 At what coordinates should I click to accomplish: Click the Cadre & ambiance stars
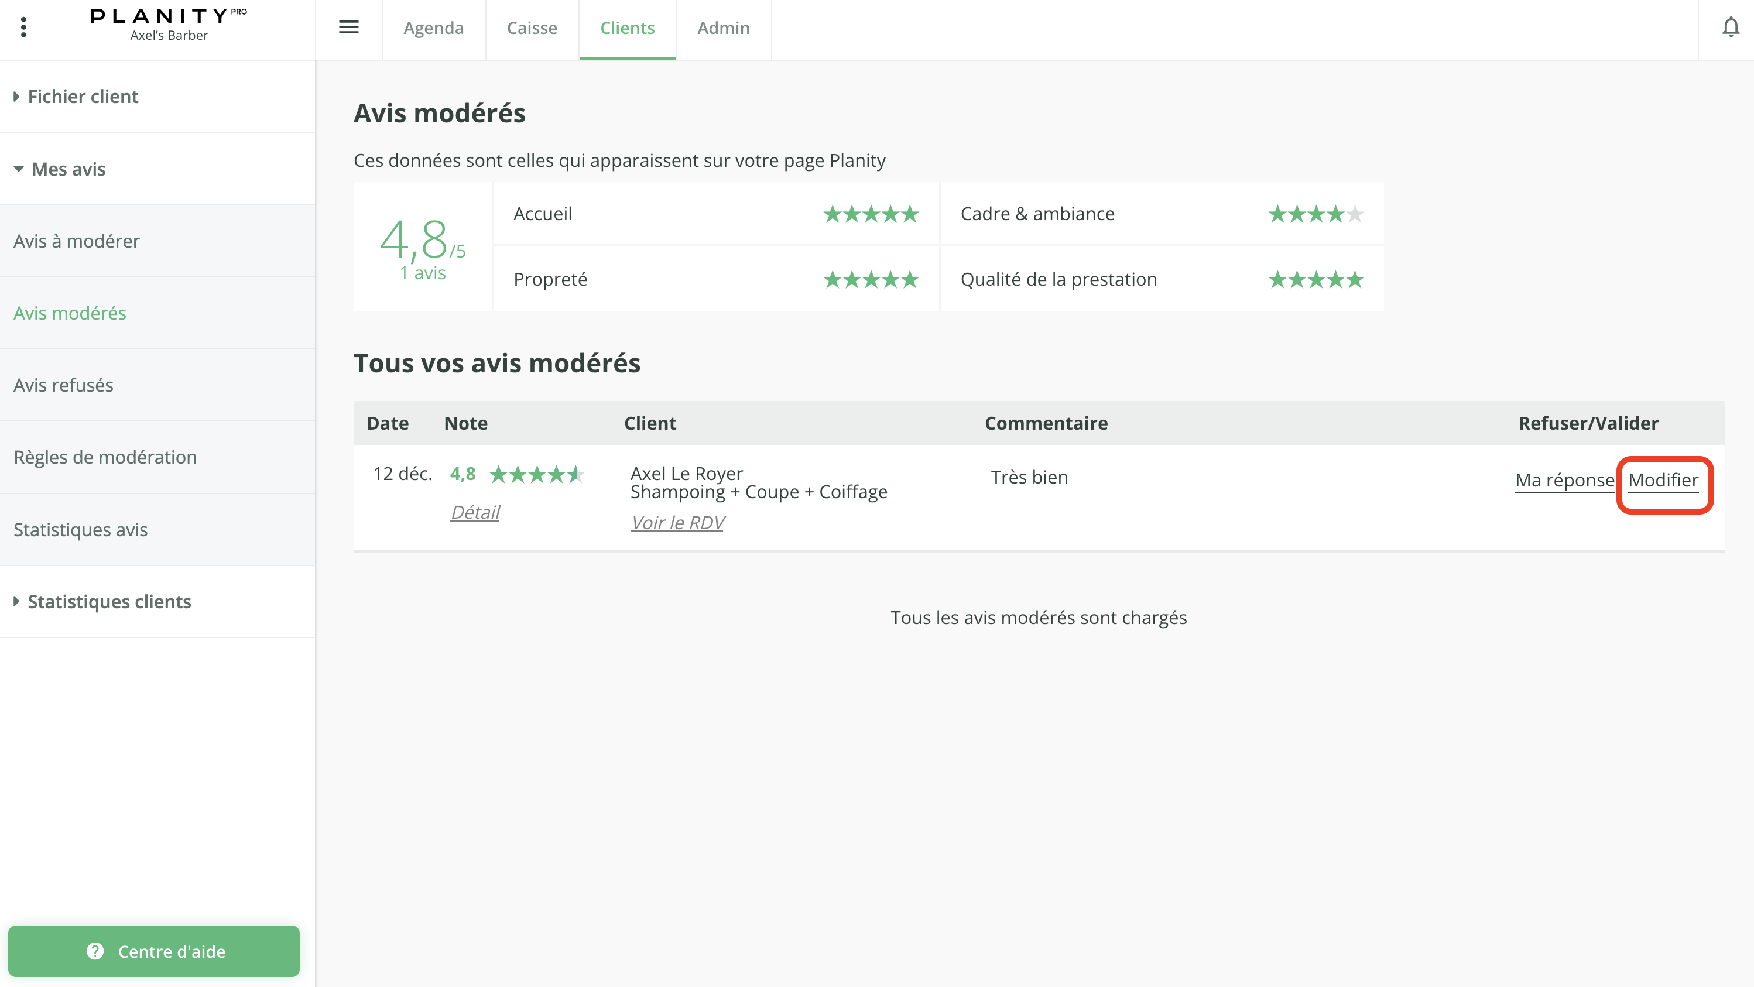pyautogui.click(x=1315, y=214)
